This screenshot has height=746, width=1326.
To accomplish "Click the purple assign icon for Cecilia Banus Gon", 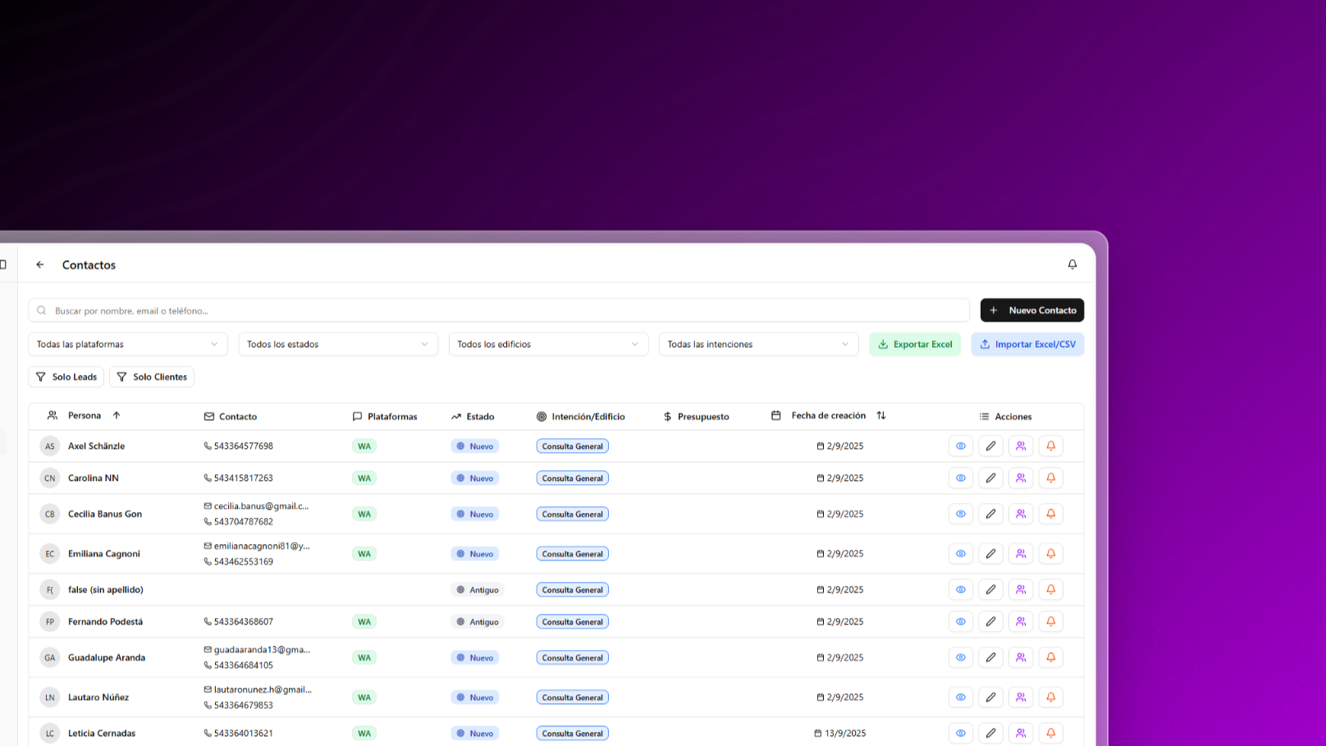I will pyautogui.click(x=1021, y=514).
